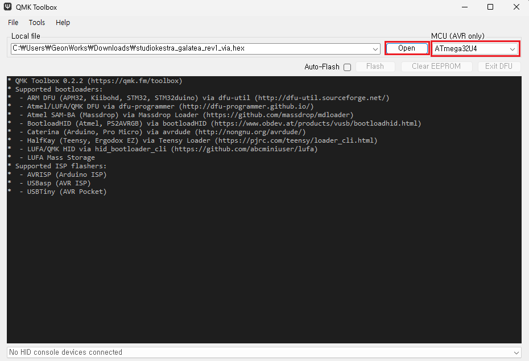Click the Atmel SAM-BA Massdrop log line
Image resolution: width=529 pixels, height=361 pixels.
click(181, 115)
